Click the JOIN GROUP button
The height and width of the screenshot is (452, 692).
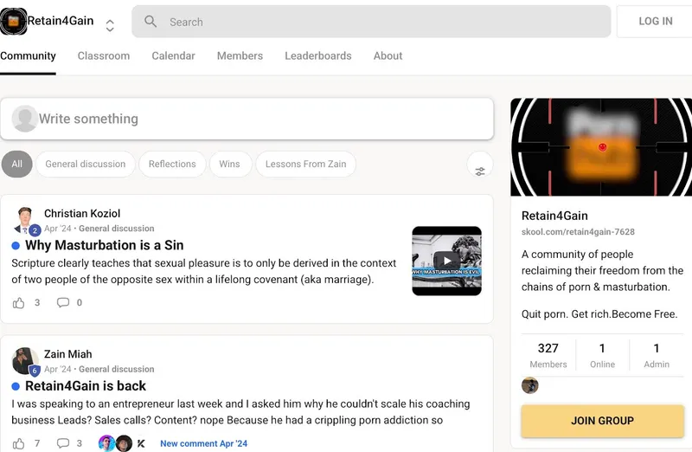point(602,421)
